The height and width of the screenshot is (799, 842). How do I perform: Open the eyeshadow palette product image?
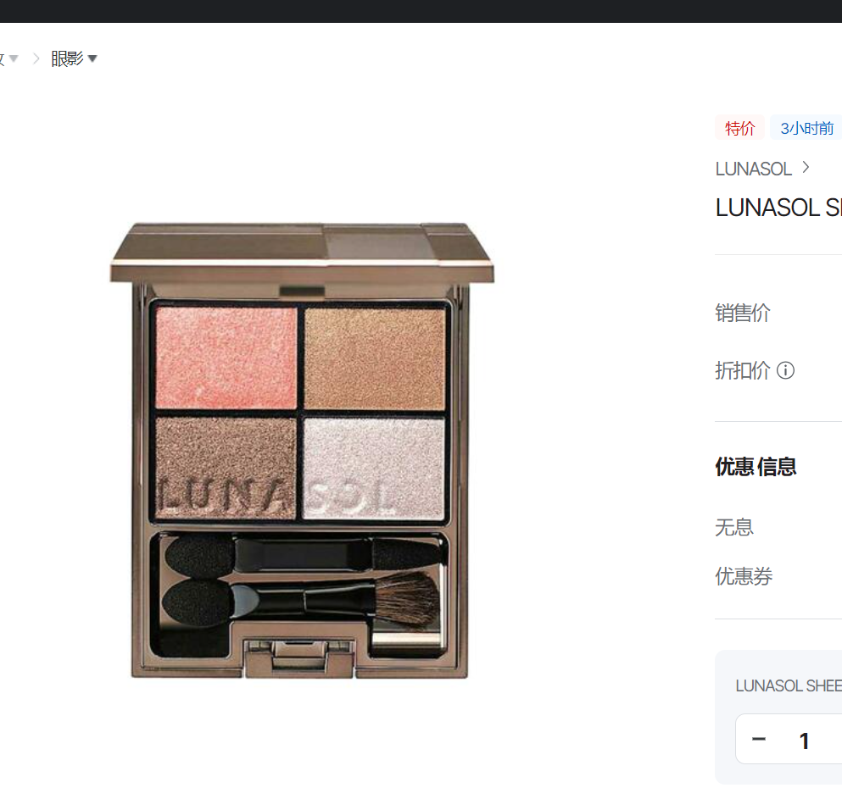302,450
